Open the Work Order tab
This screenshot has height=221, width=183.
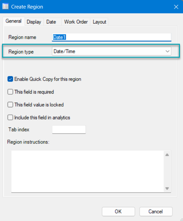[x=76, y=22]
